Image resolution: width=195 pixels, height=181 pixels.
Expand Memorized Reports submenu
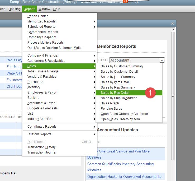(59, 21)
